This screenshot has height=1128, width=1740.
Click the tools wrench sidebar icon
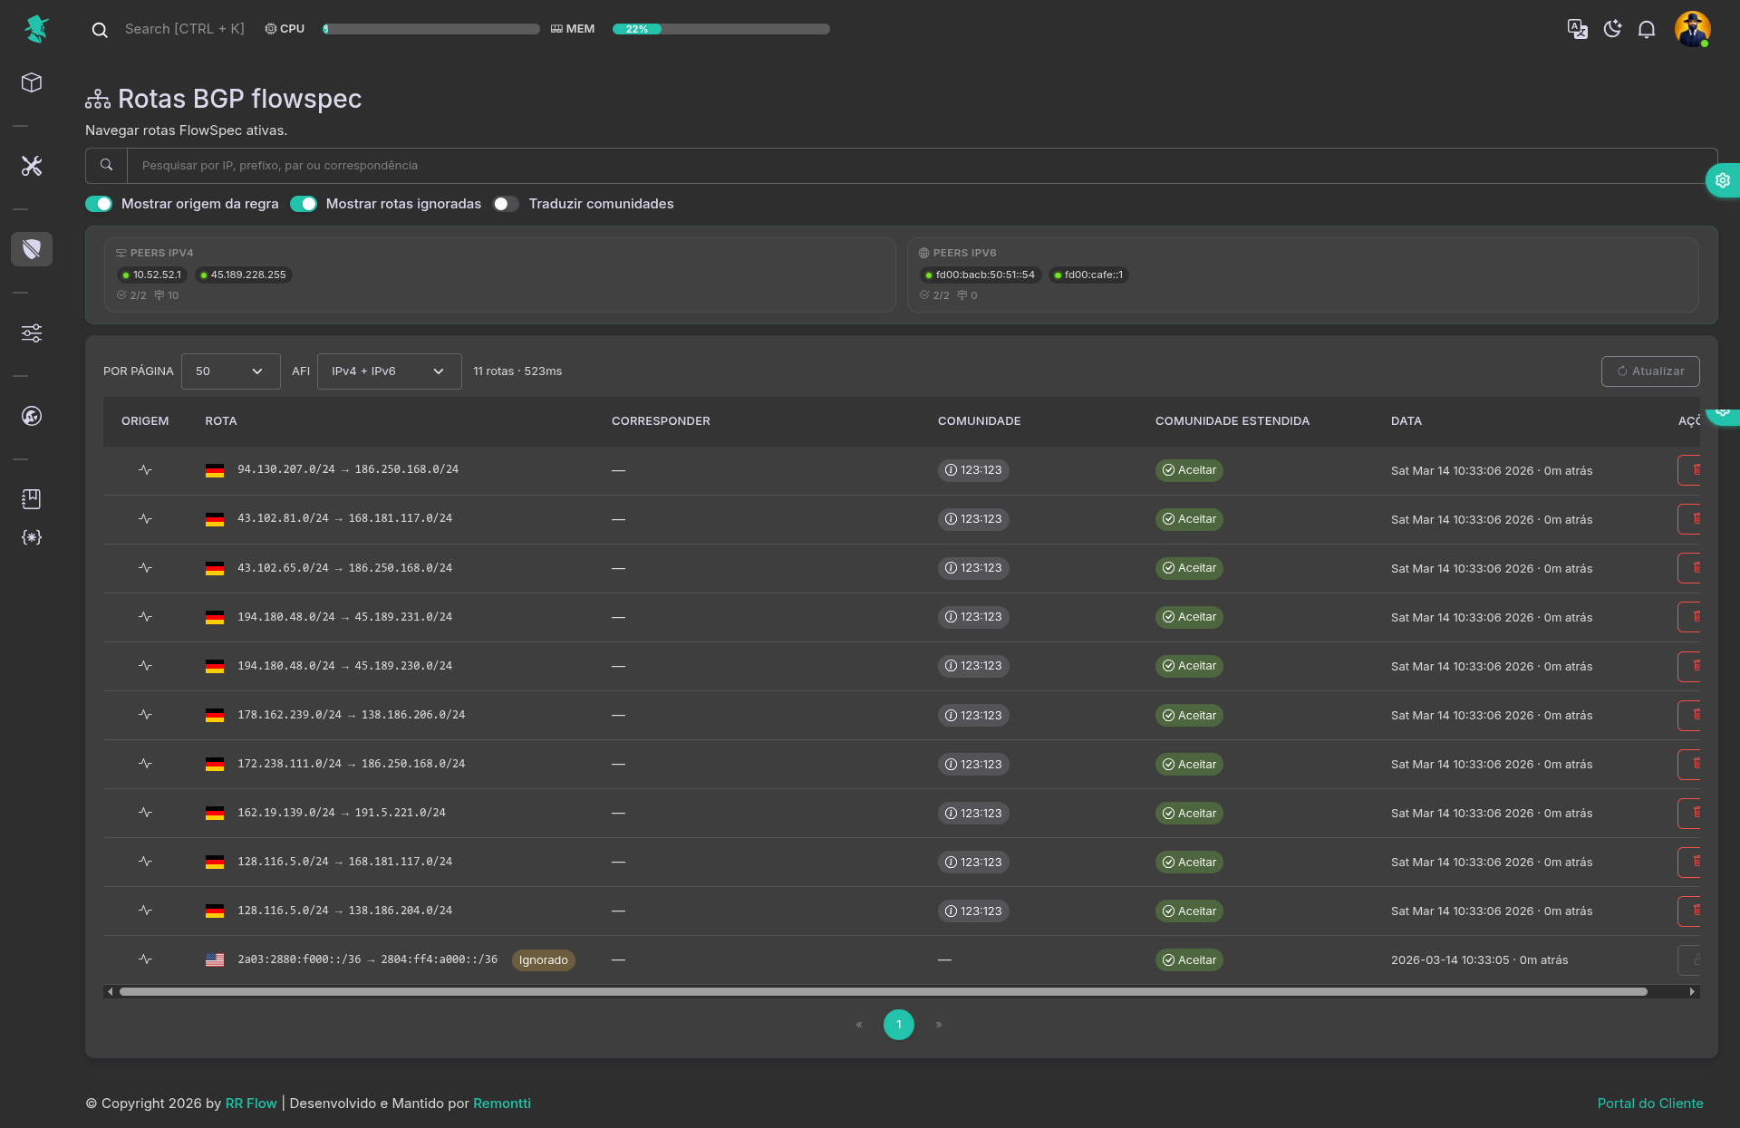[32, 166]
